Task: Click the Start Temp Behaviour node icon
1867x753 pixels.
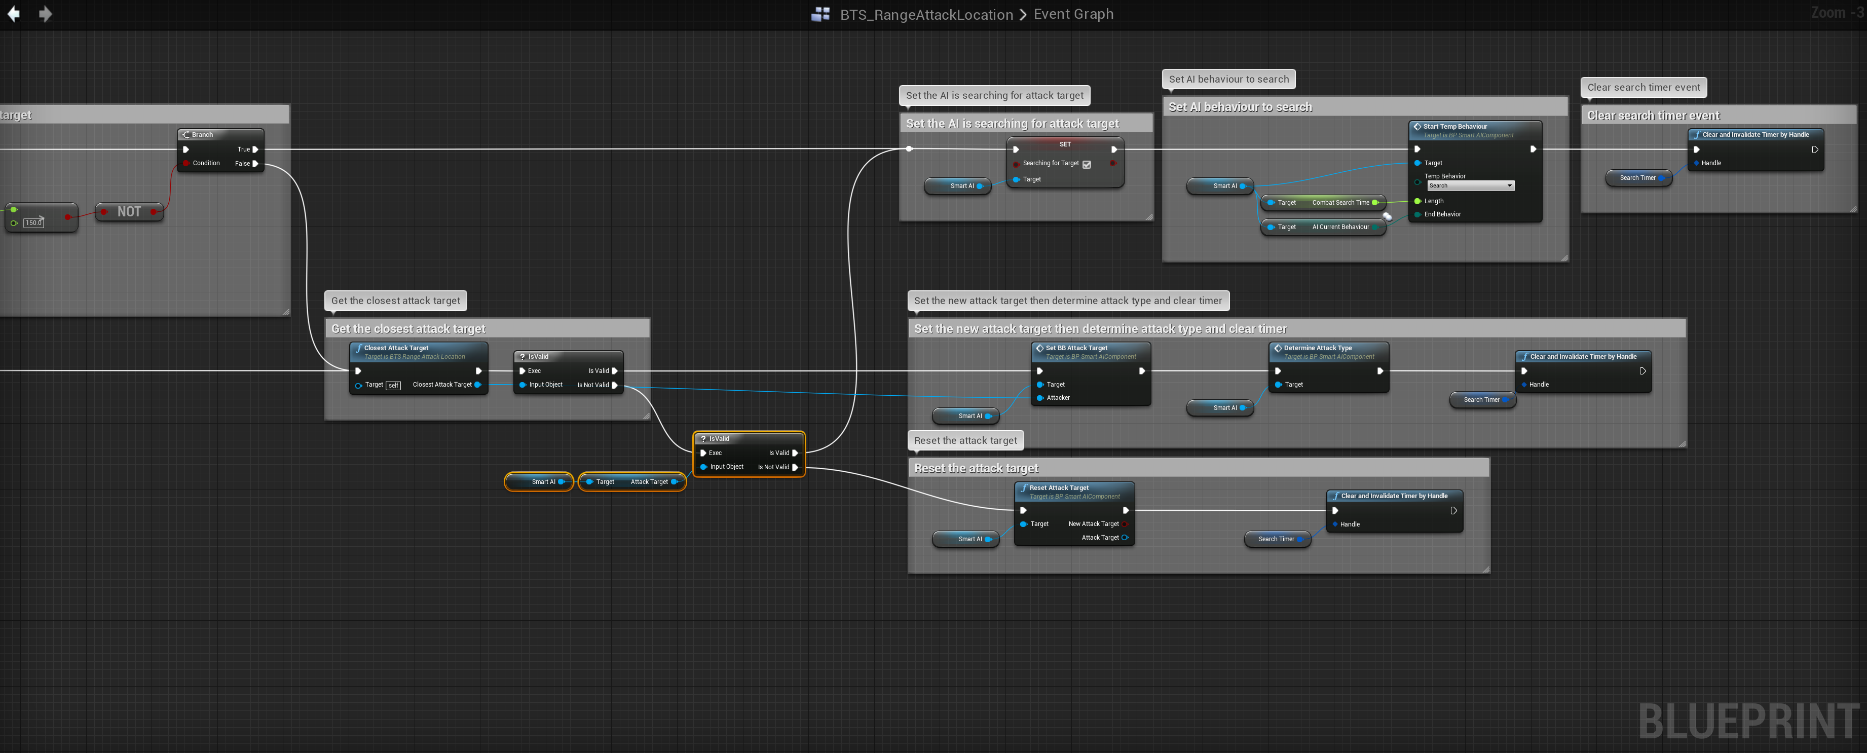Action: pyautogui.click(x=1417, y=127)
